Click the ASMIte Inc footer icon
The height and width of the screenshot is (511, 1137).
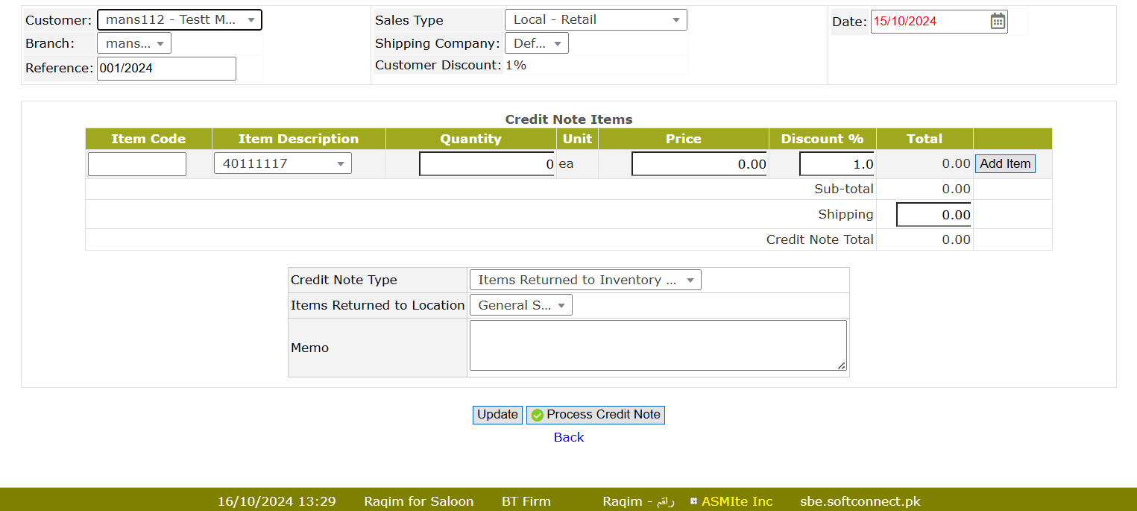(693, 501)
